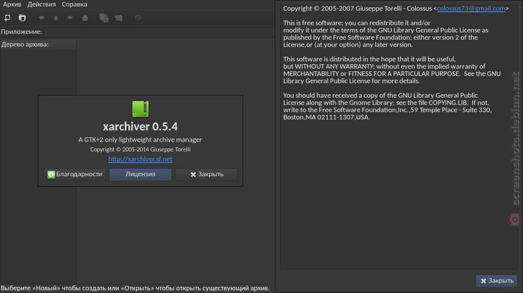Open an existing archive via toolbar icon

coord(22,18)
